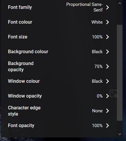Click the Background colour chevron arrow

pos(107,52)
